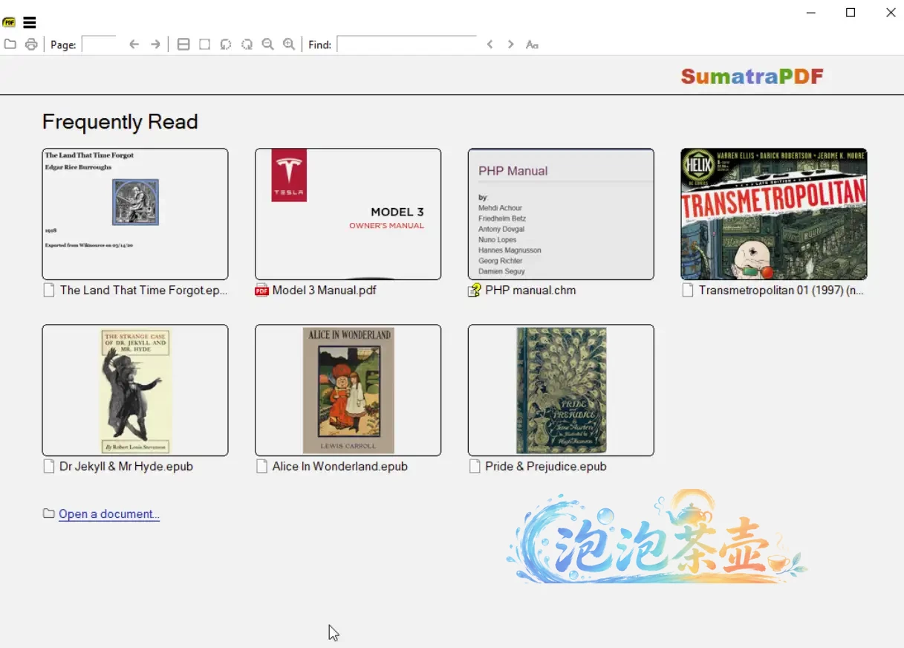Open Dr Jekyll and Mr Hyde cover thumbnail

pos(135,390)
